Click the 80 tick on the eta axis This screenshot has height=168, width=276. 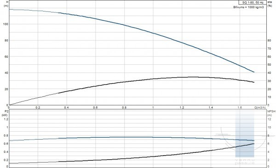269,40
